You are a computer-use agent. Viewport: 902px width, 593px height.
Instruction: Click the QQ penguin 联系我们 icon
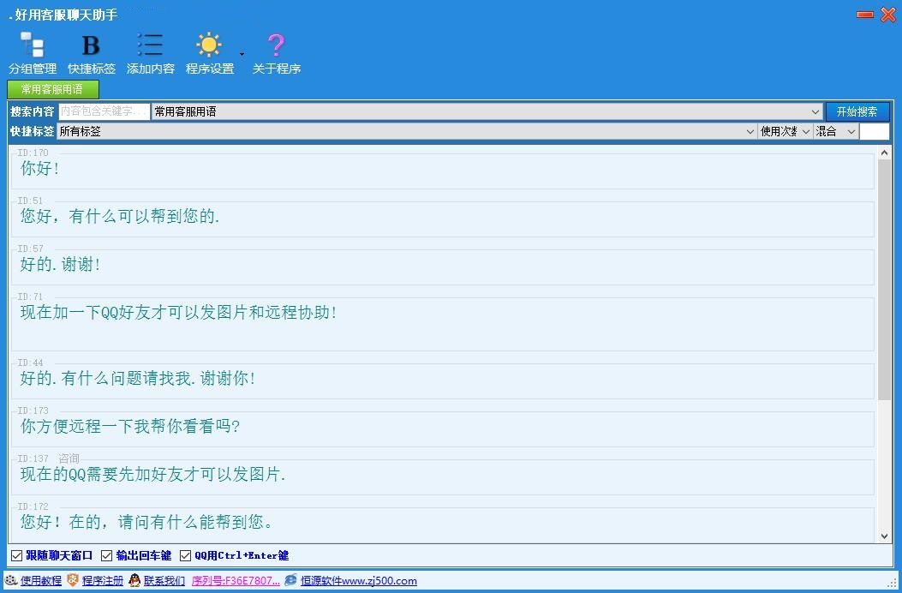[134, 581]
